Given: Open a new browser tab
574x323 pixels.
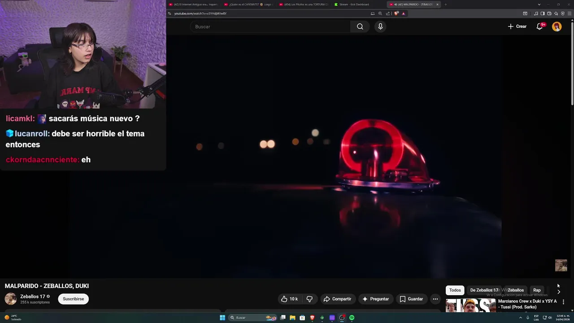Looking at the screenshot, I should 445,4.
